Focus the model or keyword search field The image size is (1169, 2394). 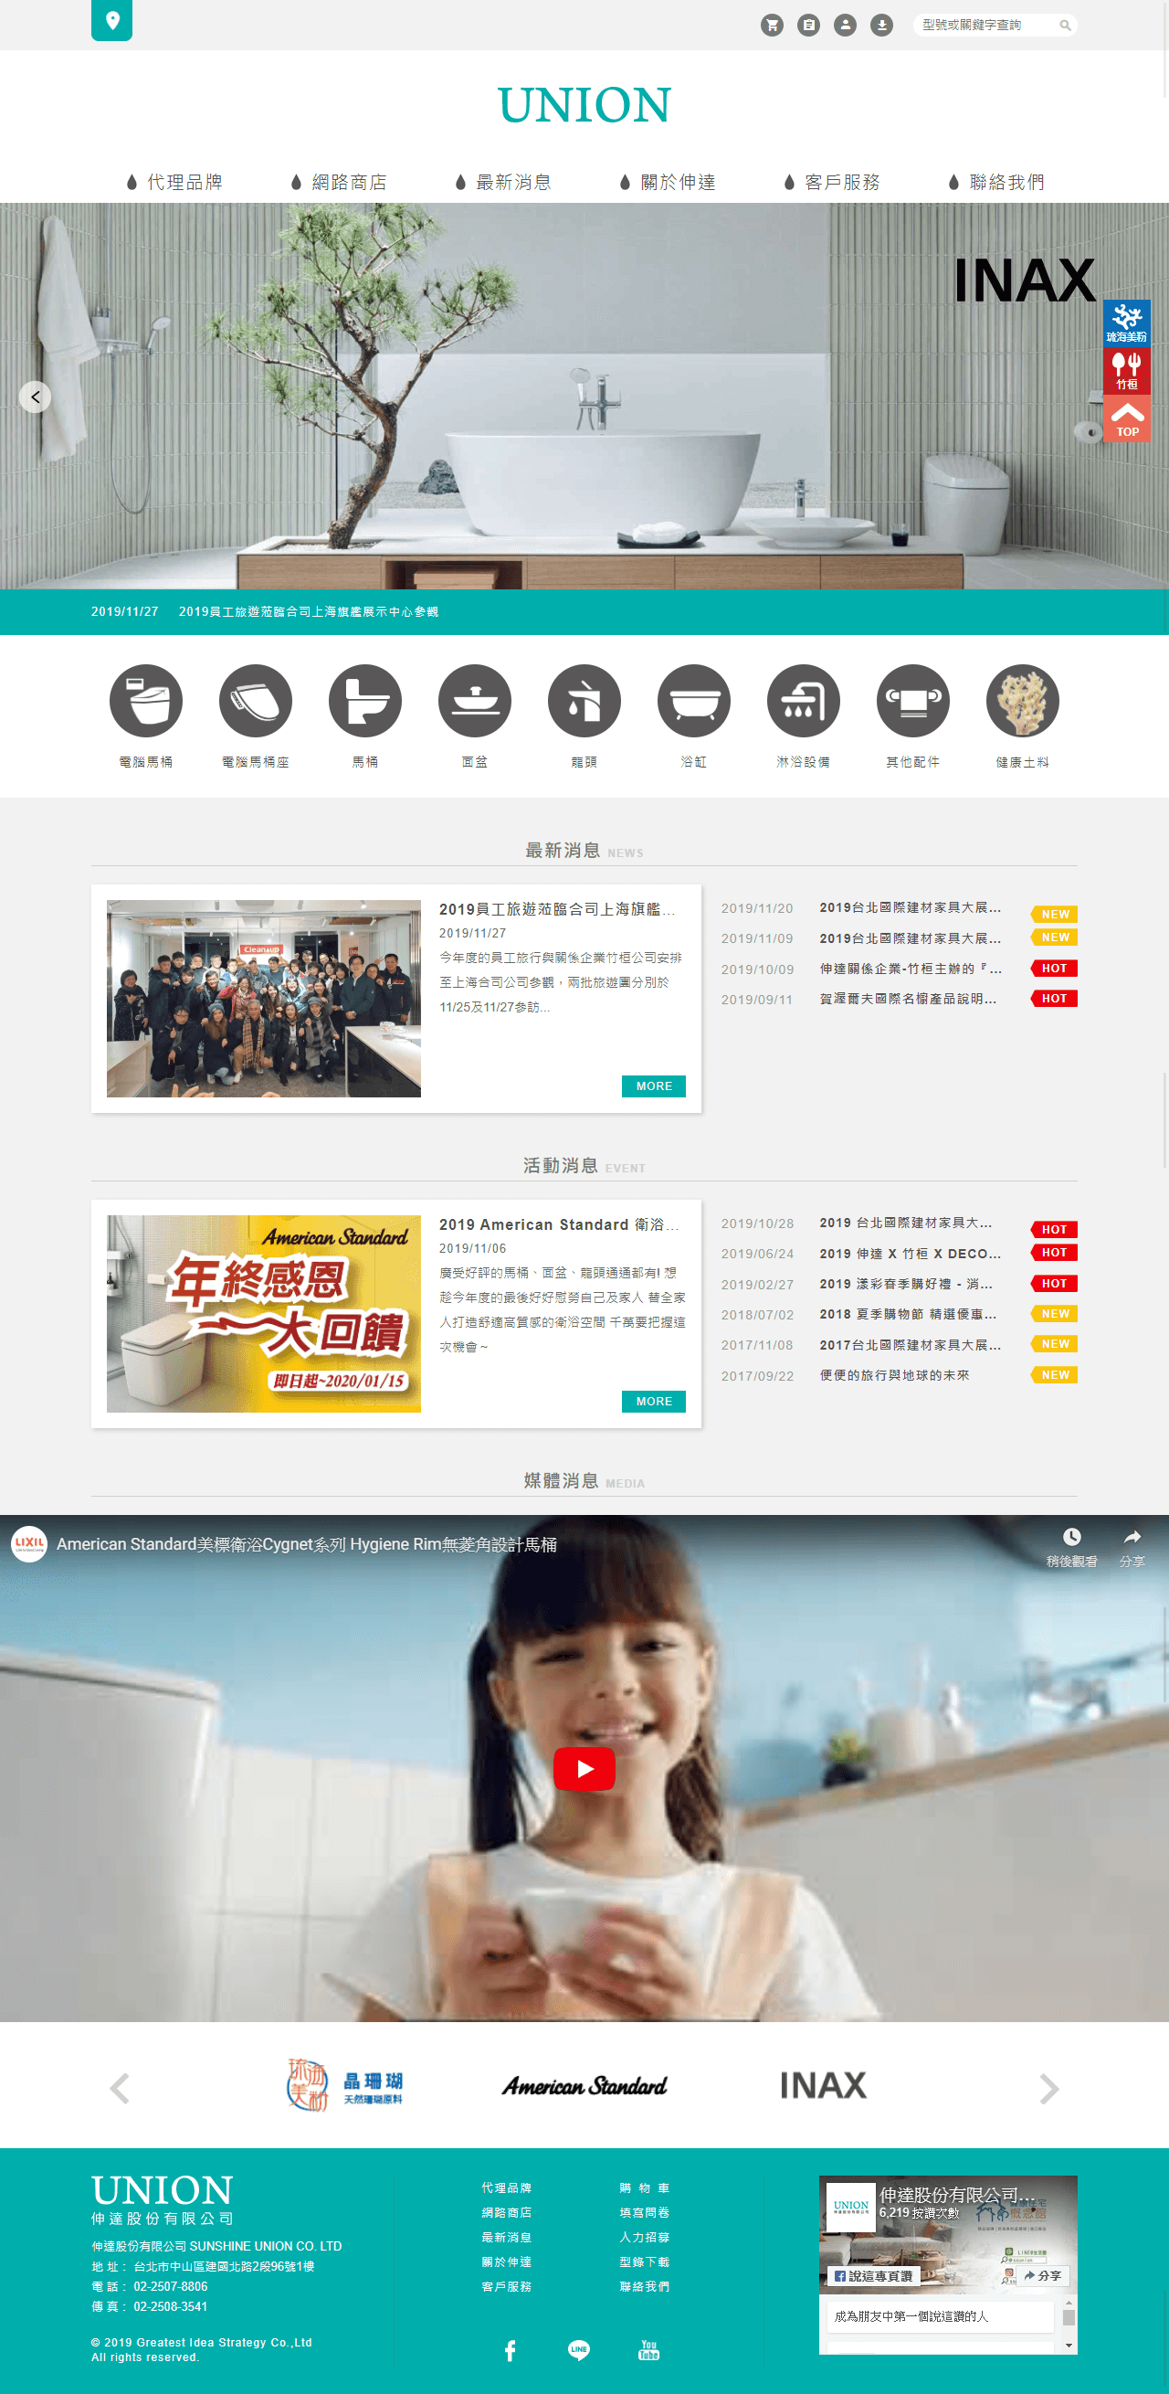click(986, 25)
